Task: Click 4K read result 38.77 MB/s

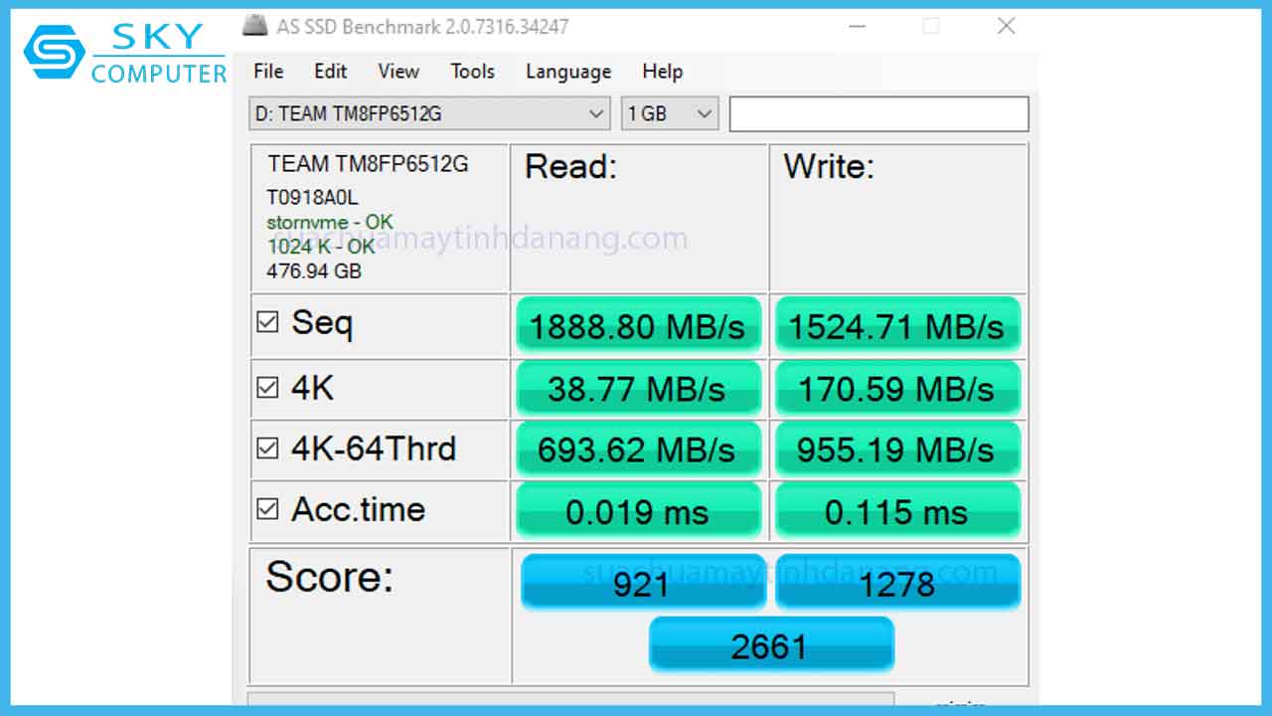Action: click(638, 389)
